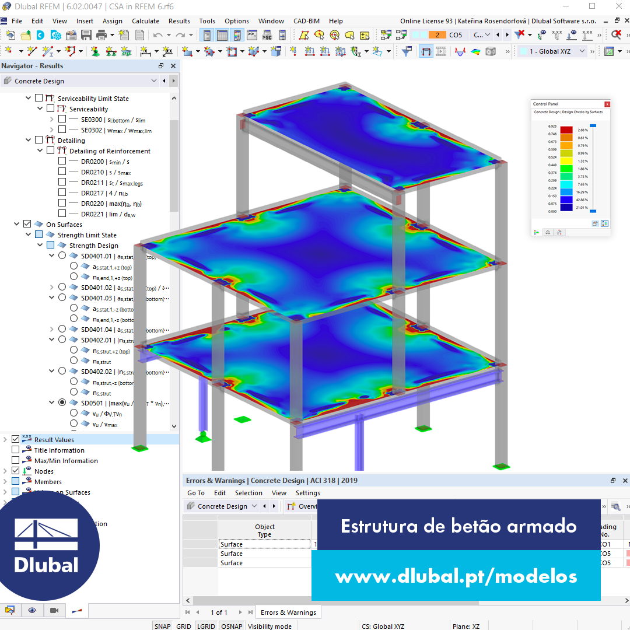Toggle SNAP in the status bar

pos(162,626)
